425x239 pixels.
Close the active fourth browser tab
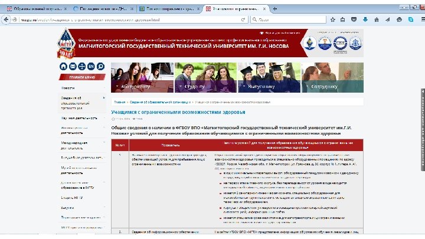tap(264, 9)
